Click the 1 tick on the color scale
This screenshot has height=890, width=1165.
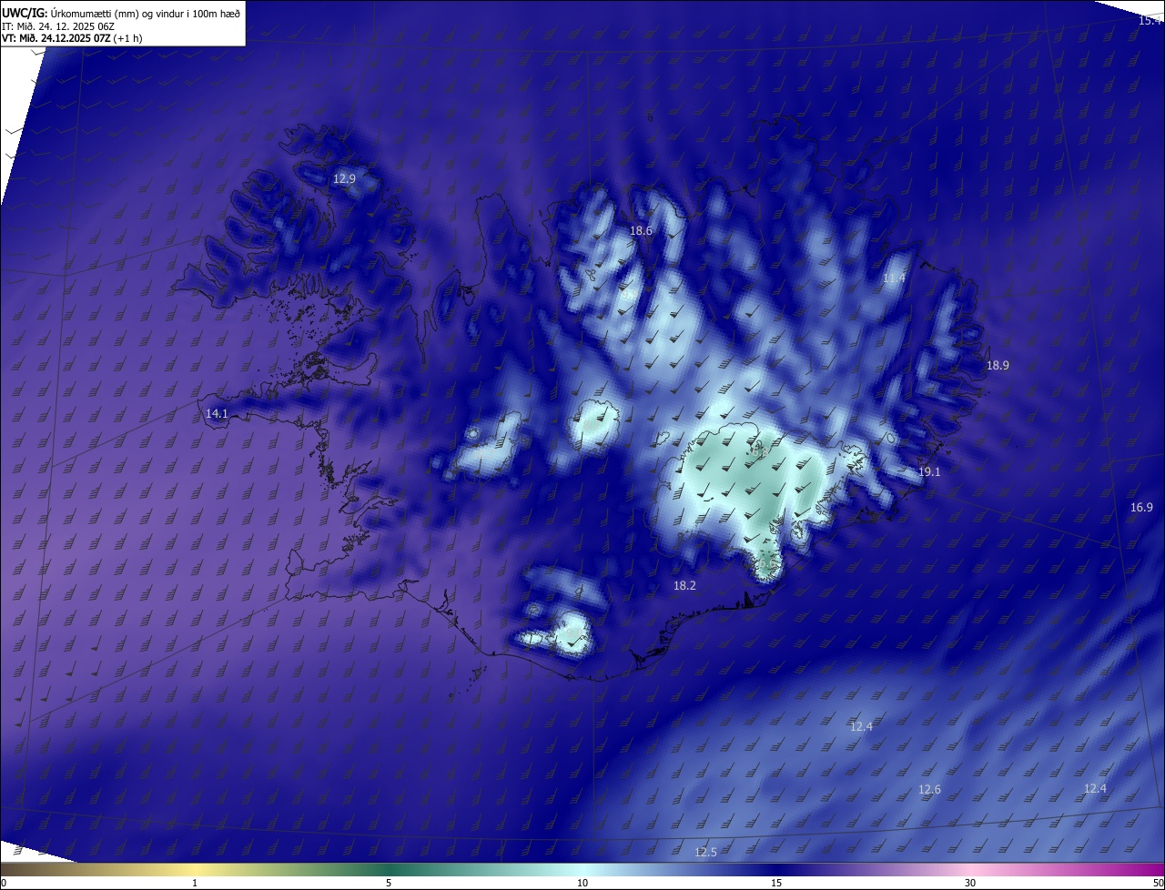pos(195,883)
